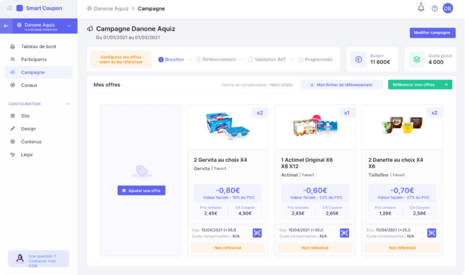This screenshot has height=275, width=465.
Task: Expand the Danone Aquiz platform dropdown
Action: tap(69, 26)
